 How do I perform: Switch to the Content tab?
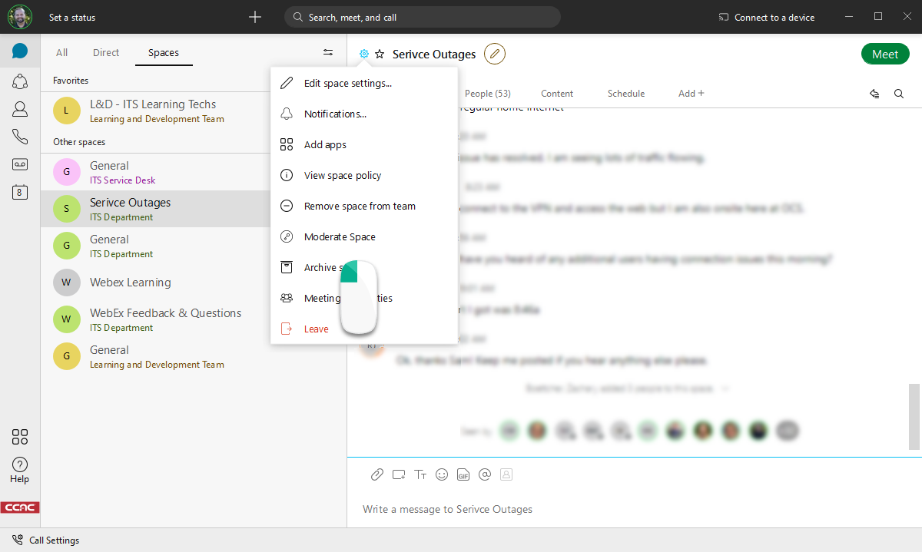[x=557, y=93]
